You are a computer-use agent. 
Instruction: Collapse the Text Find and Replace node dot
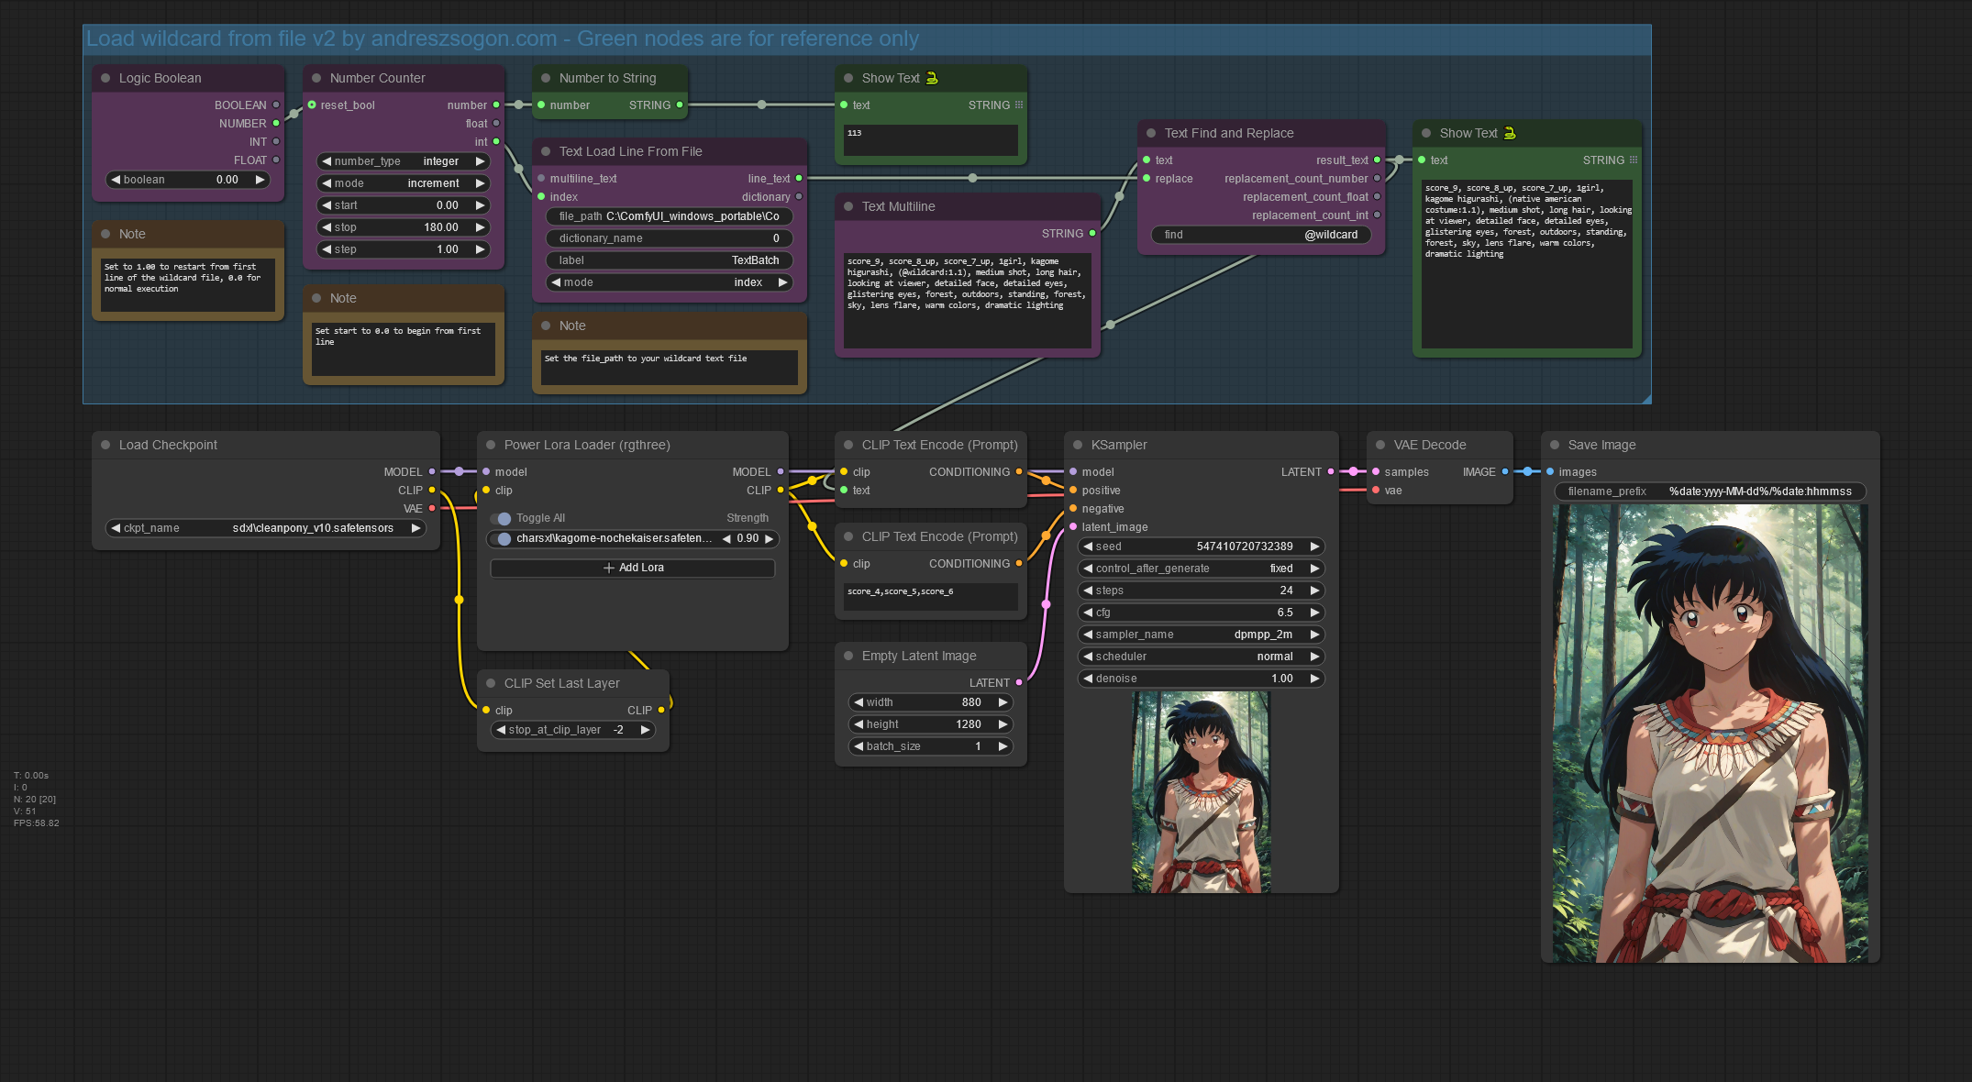(x=1151, y=133)
